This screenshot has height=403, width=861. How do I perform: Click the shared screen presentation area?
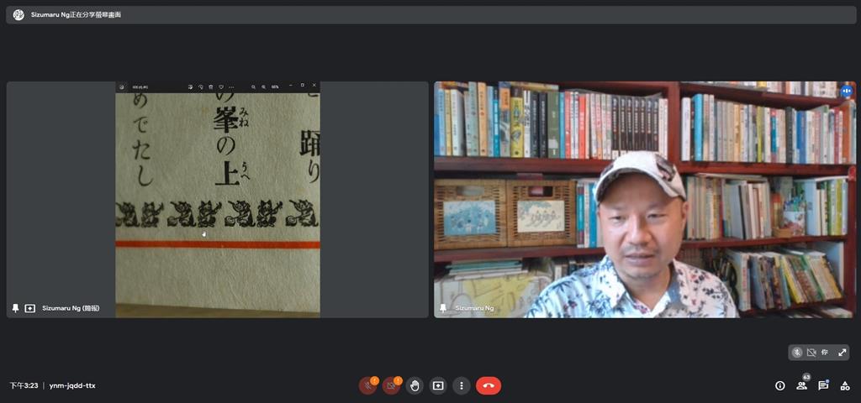coord(217,199)
